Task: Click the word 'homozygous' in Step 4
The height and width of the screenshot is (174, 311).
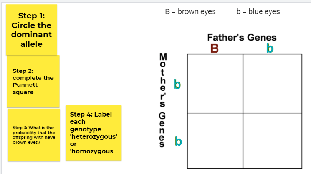Action: pyautogui.click(x=92, y=151)
